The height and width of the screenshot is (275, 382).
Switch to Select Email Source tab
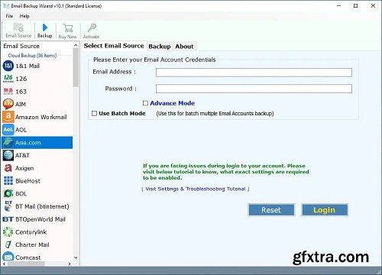(114, 46)
